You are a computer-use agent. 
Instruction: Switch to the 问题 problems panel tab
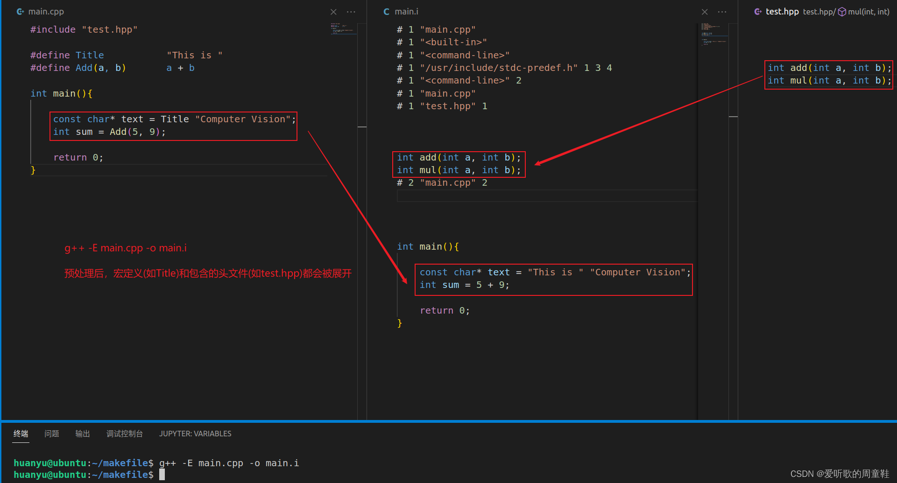pos(52,434)
